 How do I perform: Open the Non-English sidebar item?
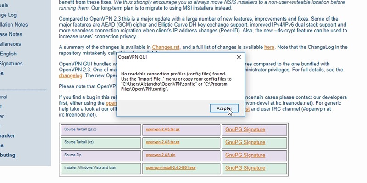pos(8,54)
